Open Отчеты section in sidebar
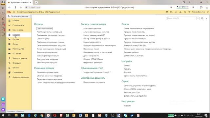The width and height of the screenshot is (210, 118). (15, 68)
